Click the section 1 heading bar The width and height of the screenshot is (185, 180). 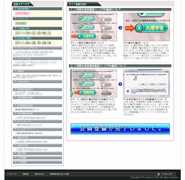point(120,10)
